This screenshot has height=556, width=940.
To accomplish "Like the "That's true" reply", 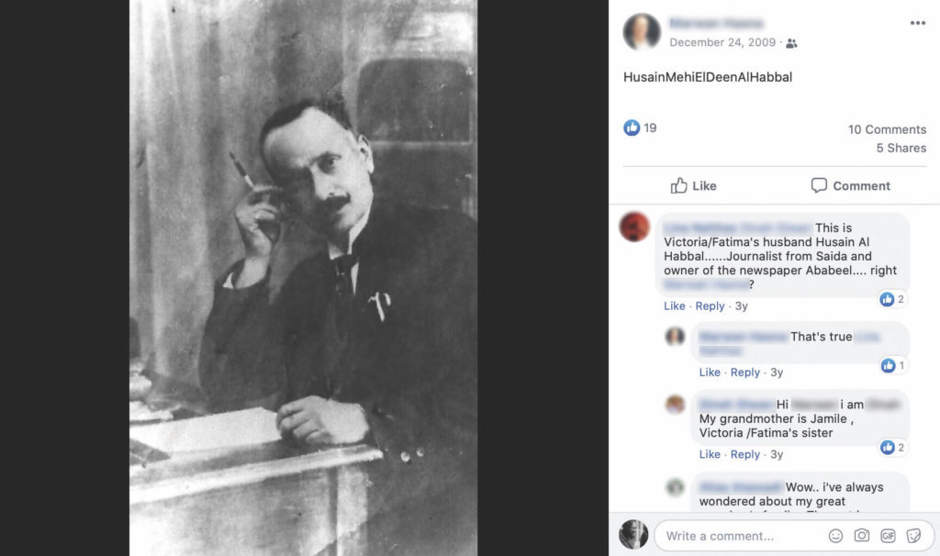I will pyautogui.click(x=710, y=373).
